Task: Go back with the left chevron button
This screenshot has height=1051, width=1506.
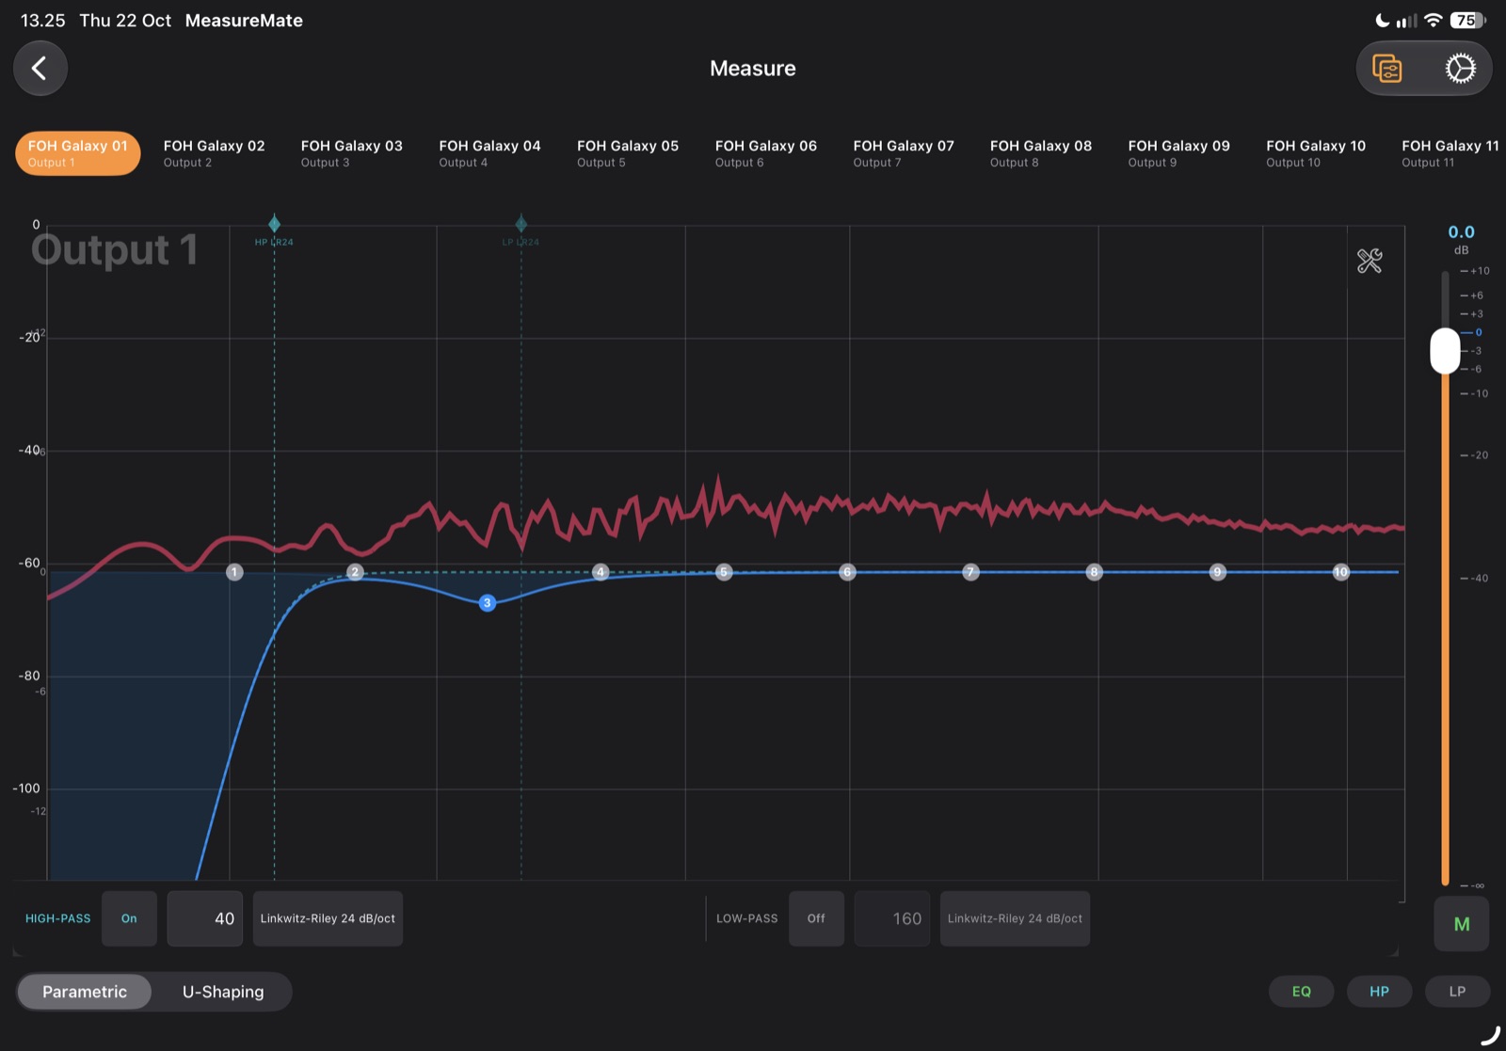Action: 40,68
